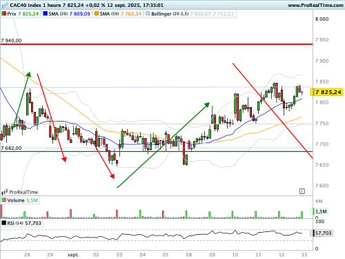Screen dimensions: 345x259
Task: Click the 7 750 price axis label
Action: (322, 124)
